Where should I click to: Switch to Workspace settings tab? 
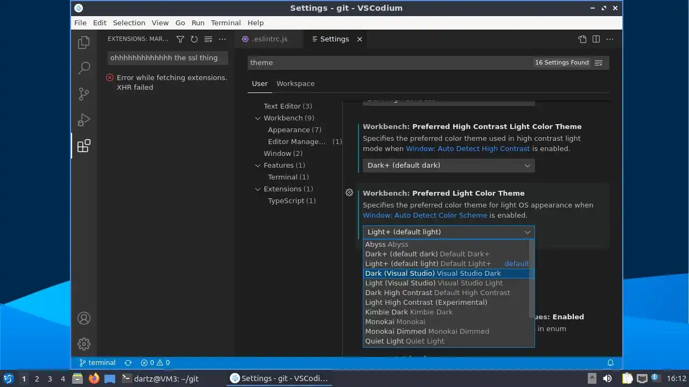point(295,84)
